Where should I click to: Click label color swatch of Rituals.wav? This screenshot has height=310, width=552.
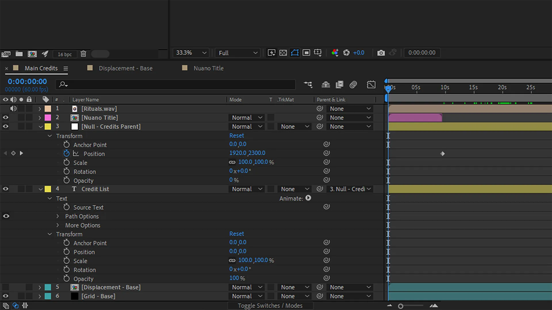pos(48,109)
